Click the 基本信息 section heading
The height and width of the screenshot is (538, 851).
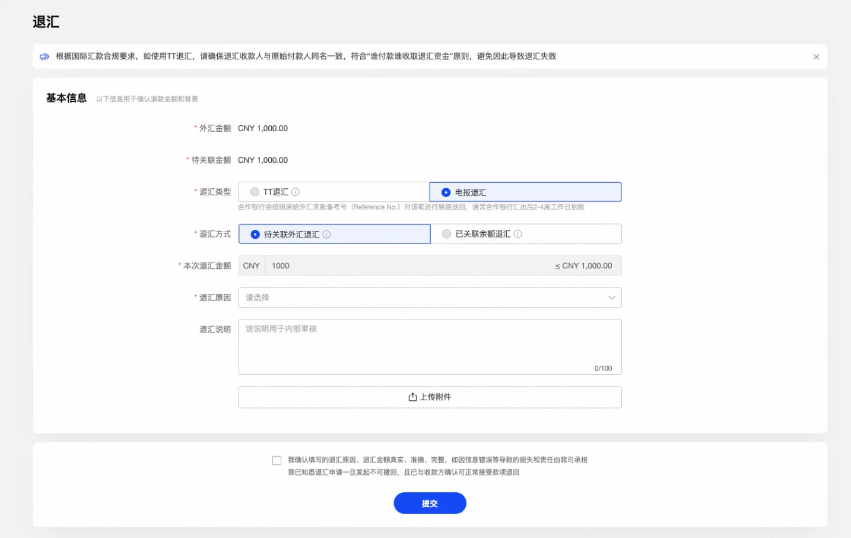[x=66, y=98]
